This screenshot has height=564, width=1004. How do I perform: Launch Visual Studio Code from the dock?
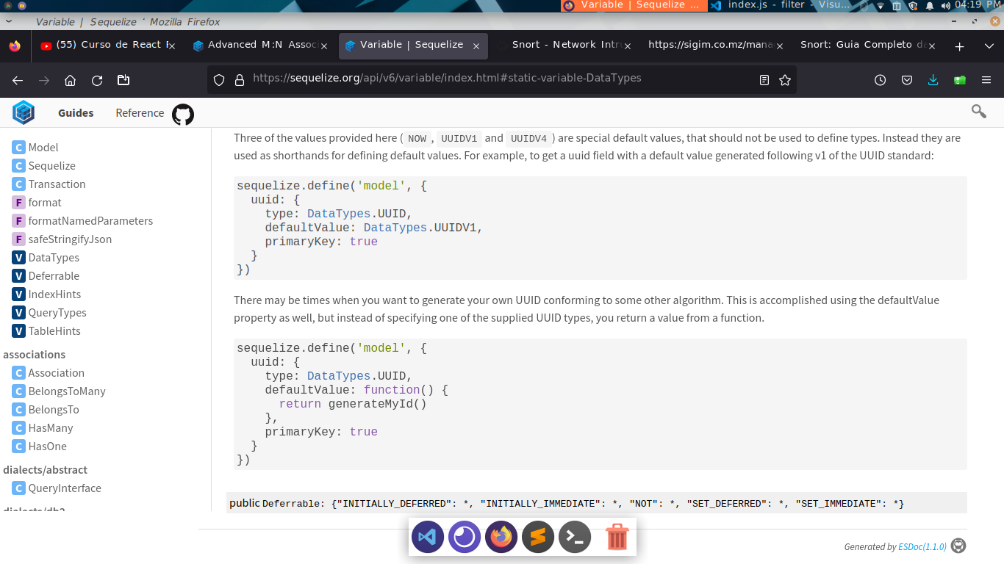tap(427, 537)
